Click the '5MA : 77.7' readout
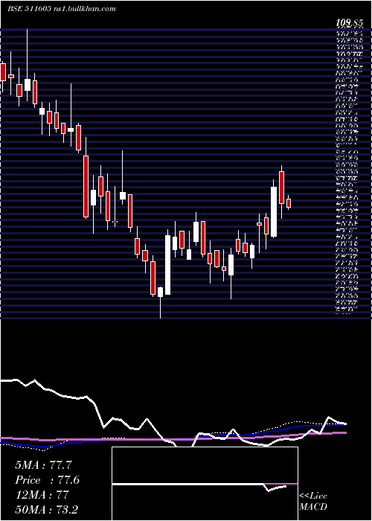Viewport: 372px width, 521px height. point(43,465)
